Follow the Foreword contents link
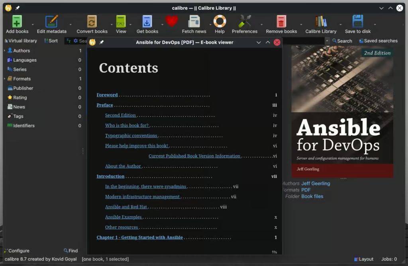Image resolution: width=408 pixels, height=266 pixels. 107,95
